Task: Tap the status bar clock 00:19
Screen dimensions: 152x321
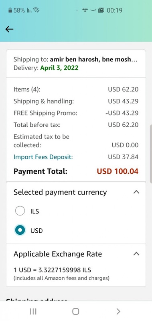Action: coord(115,10)
